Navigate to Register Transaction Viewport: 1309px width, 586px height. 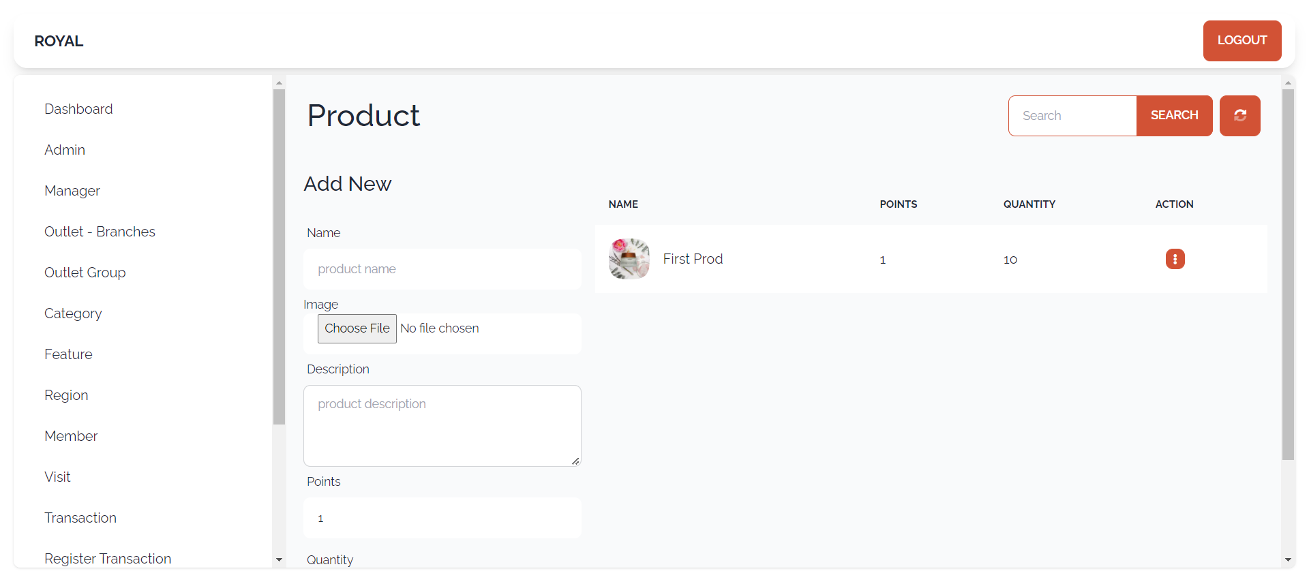(x=108, y=559)
